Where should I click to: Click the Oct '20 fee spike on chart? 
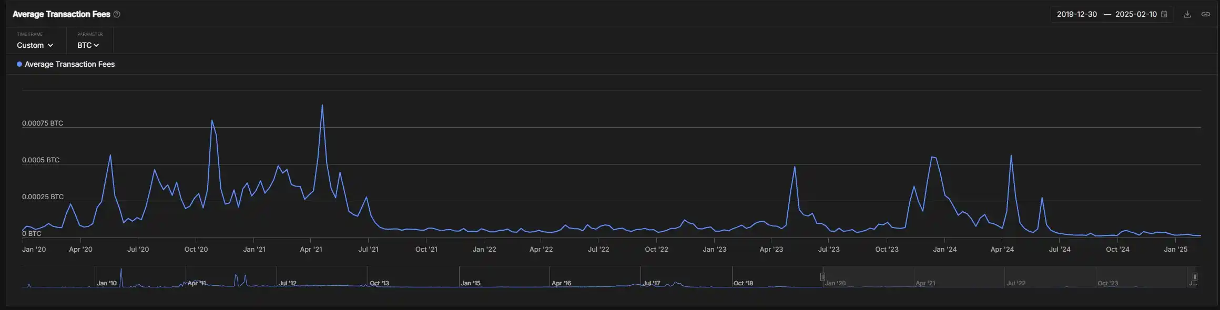click(212, 120)
